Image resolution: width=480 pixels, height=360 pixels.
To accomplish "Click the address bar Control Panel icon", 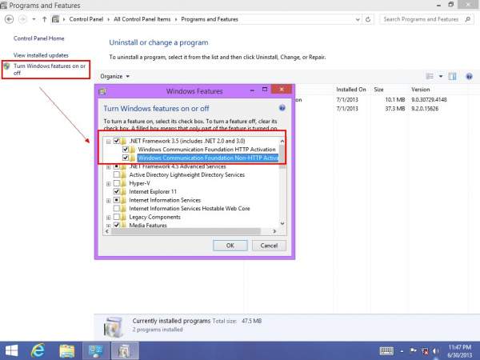I will tap(55, 19).
